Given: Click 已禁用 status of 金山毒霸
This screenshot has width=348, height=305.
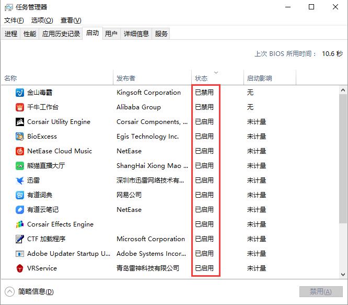Looking at the screenshot, I should click(204, 93).
